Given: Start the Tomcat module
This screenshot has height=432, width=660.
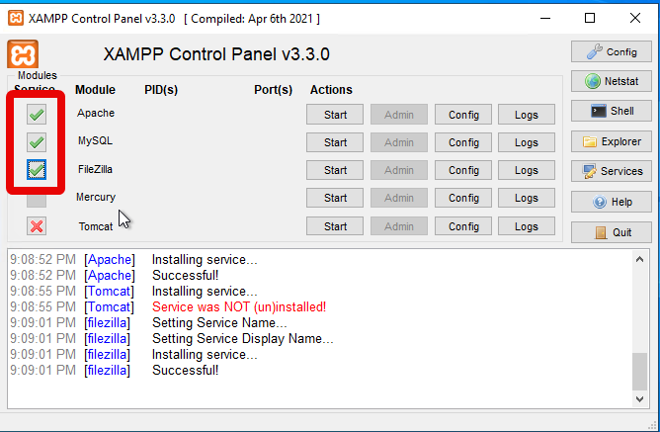Looking at the screenshot, I should click(x=335, y=226).
